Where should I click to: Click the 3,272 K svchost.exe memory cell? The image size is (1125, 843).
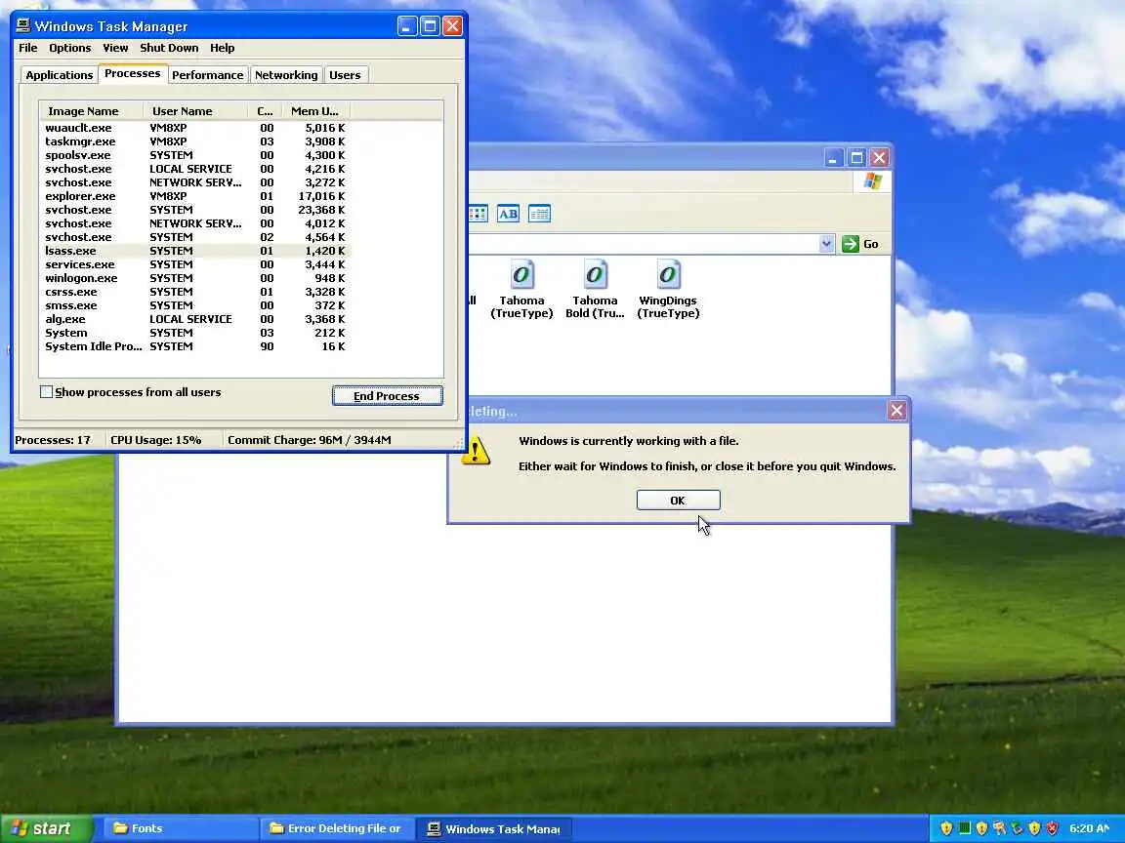tap(324, 182)
